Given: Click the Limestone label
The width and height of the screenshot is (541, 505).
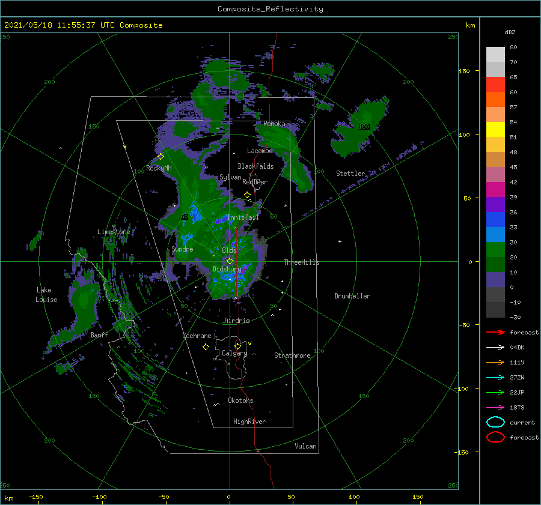Looking at the screenshot, I should 114,232.
